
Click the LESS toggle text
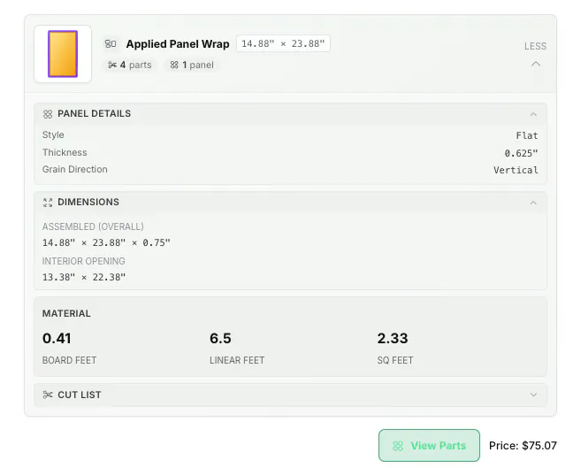535,46
